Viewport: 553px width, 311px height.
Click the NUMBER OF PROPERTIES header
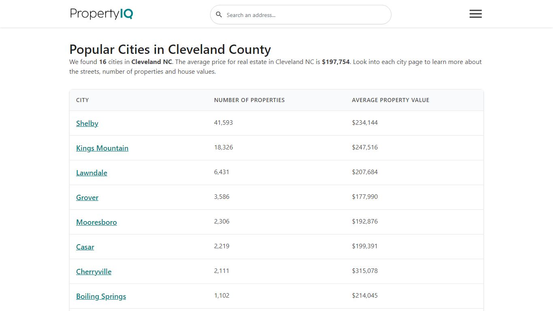tap(249, 100)
